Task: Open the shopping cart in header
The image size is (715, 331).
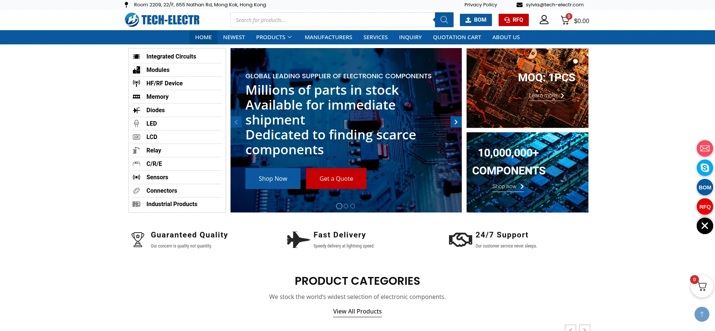Action: tap(565, 20)
